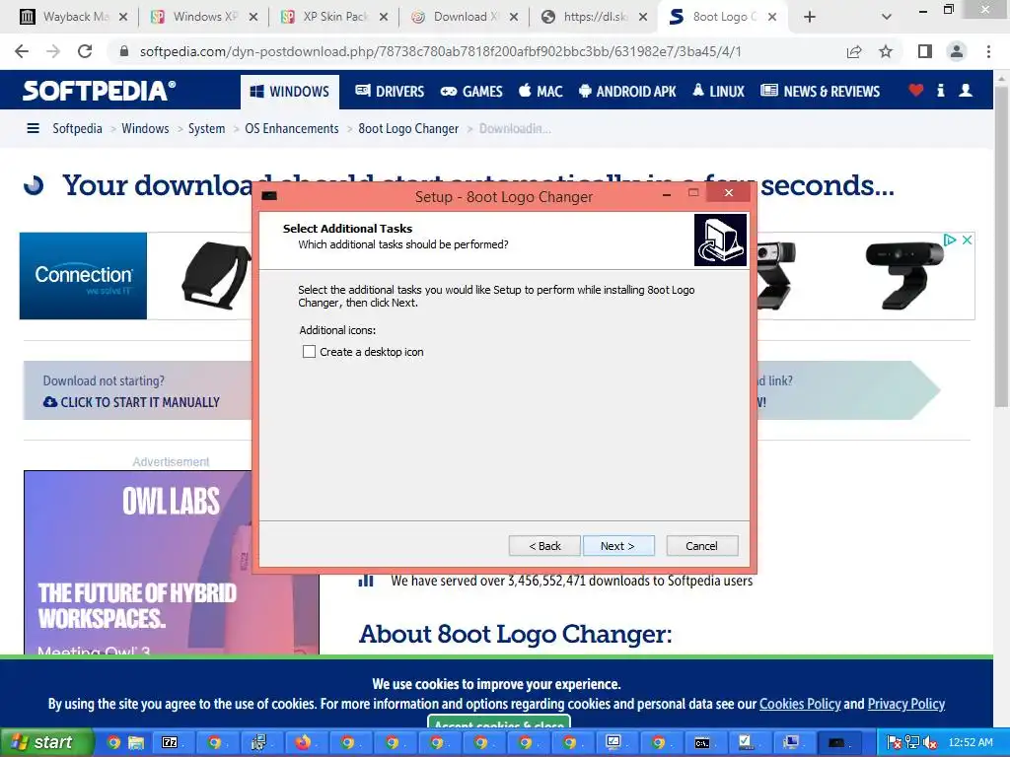Click the Softpedia logo
The height and width of the screenshot is (757, 1010).
click(x=100, y=91)
